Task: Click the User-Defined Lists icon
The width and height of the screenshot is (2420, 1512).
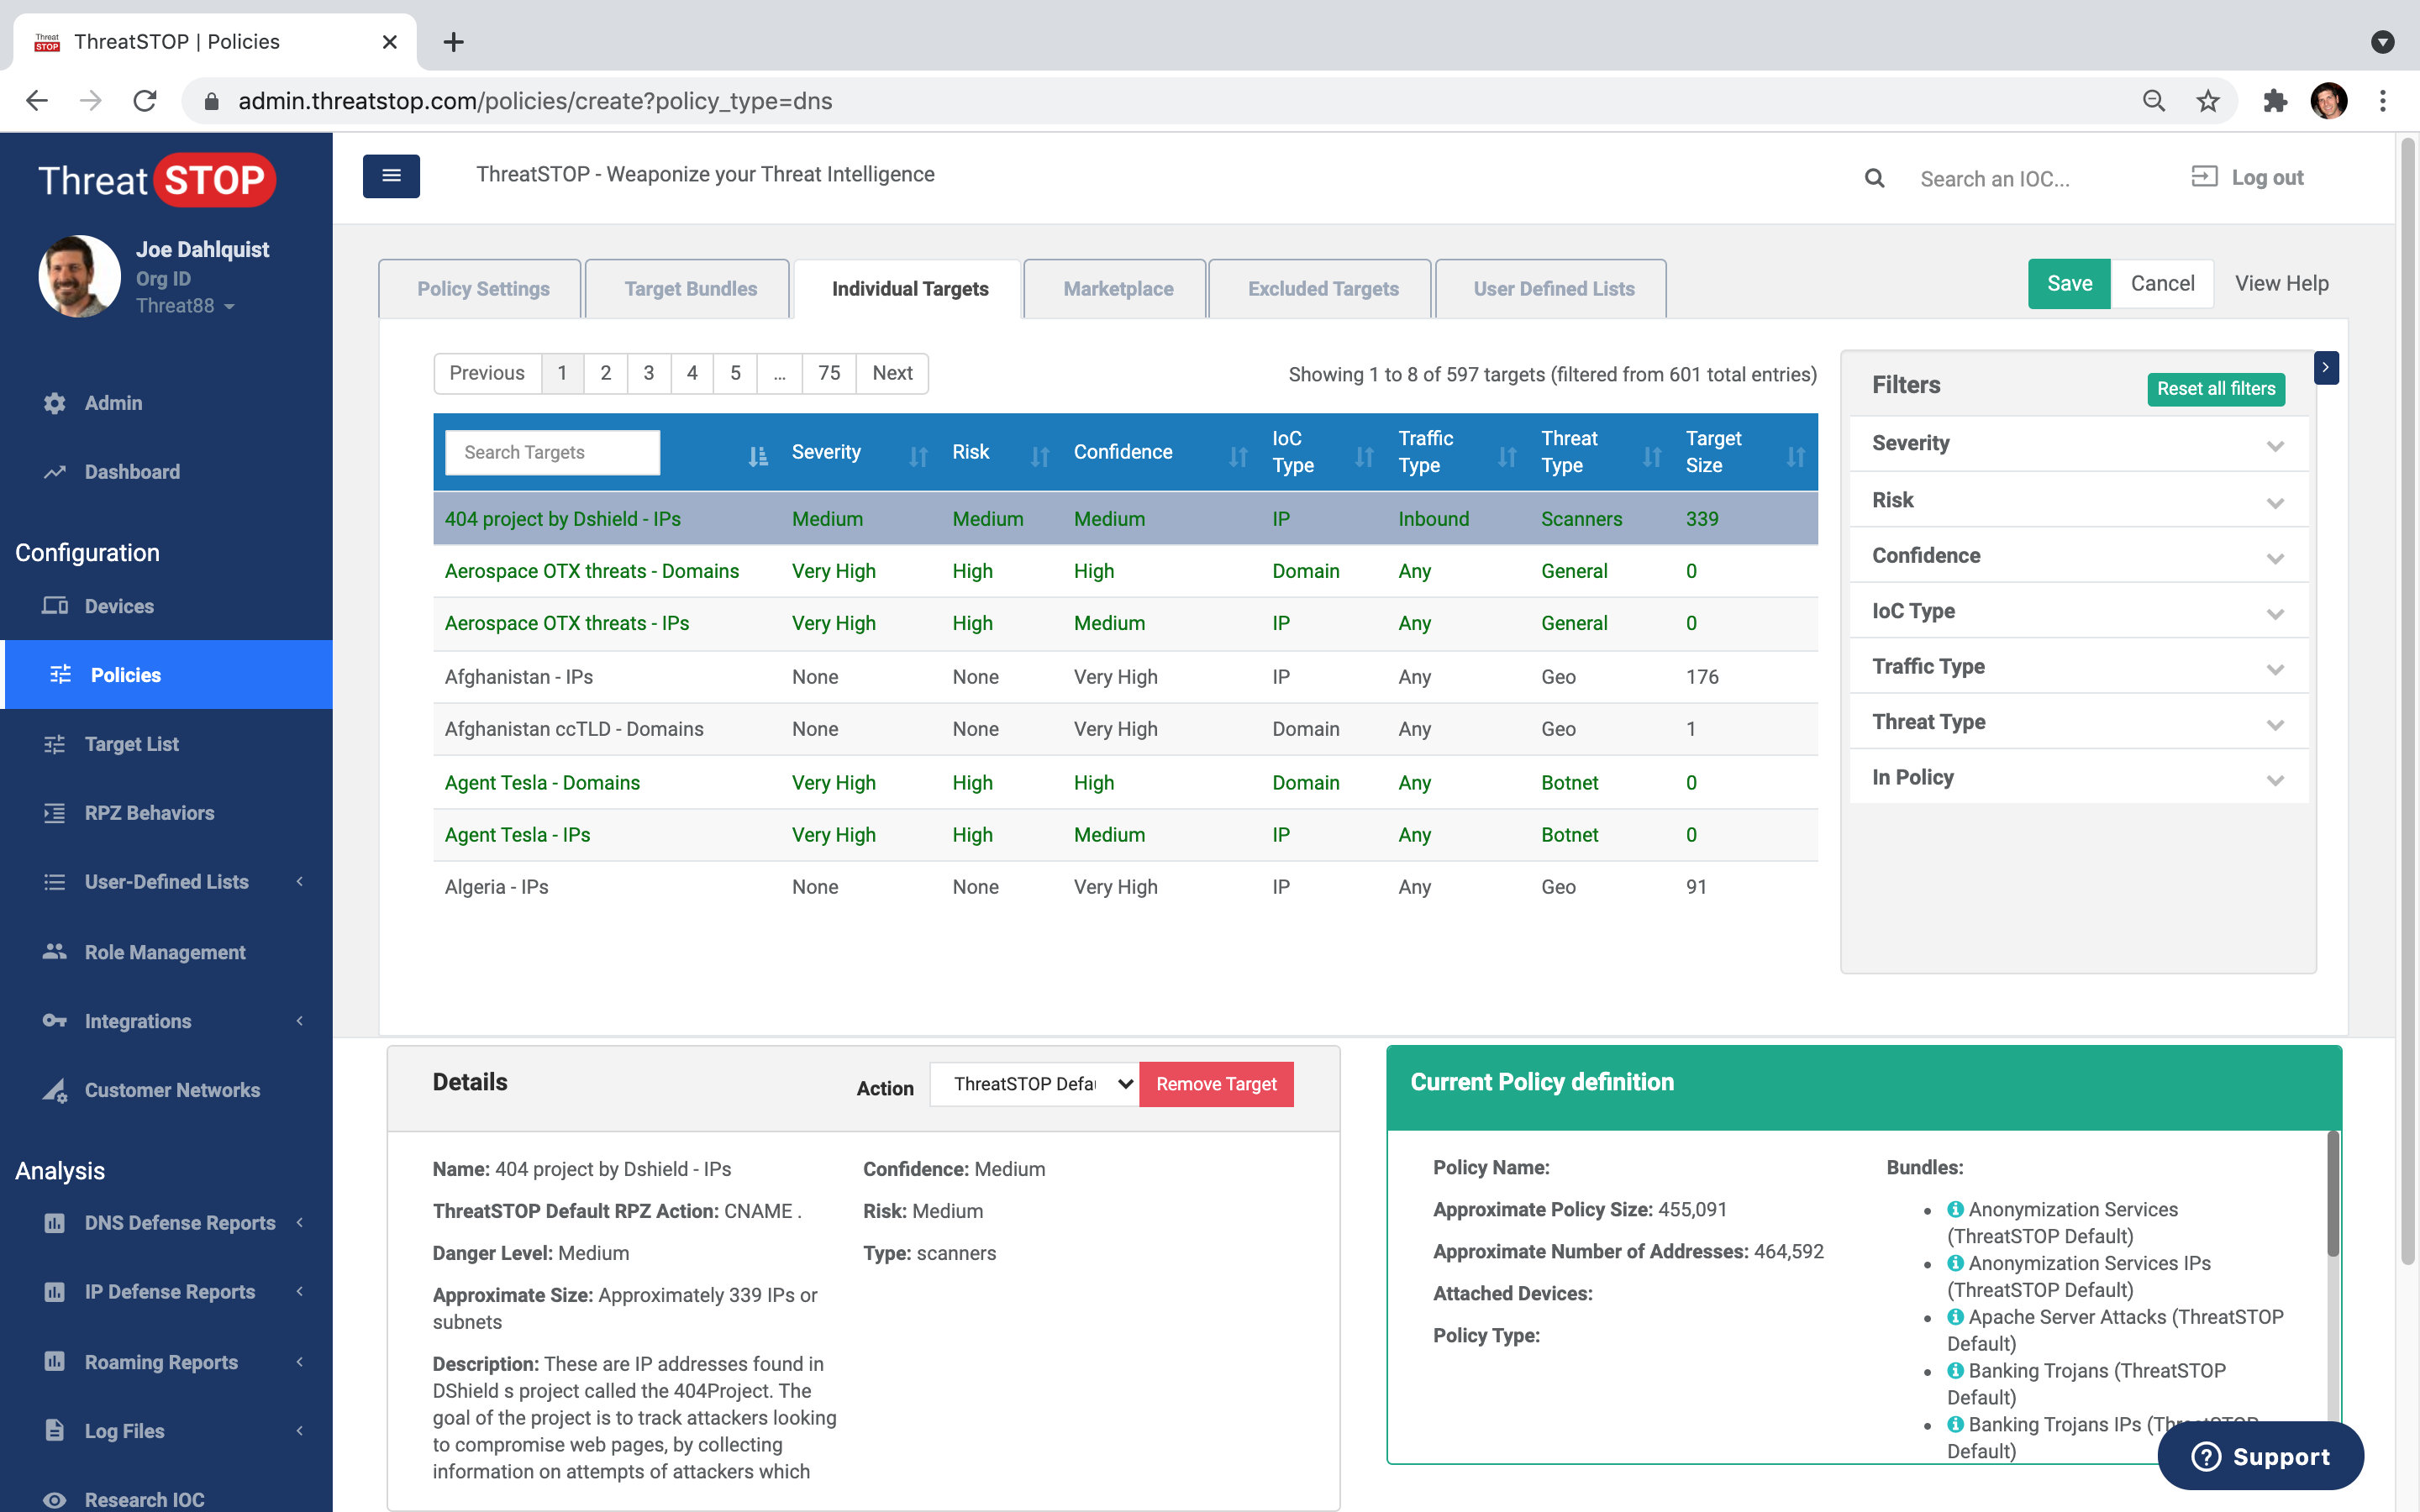Action: [x=54, y=882]
